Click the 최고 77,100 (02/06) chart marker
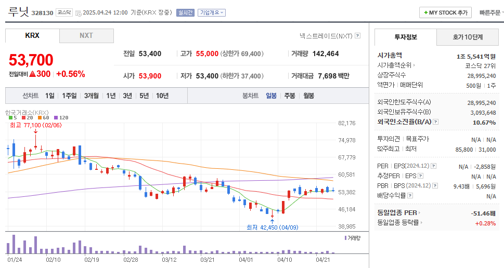 [36, 125]
